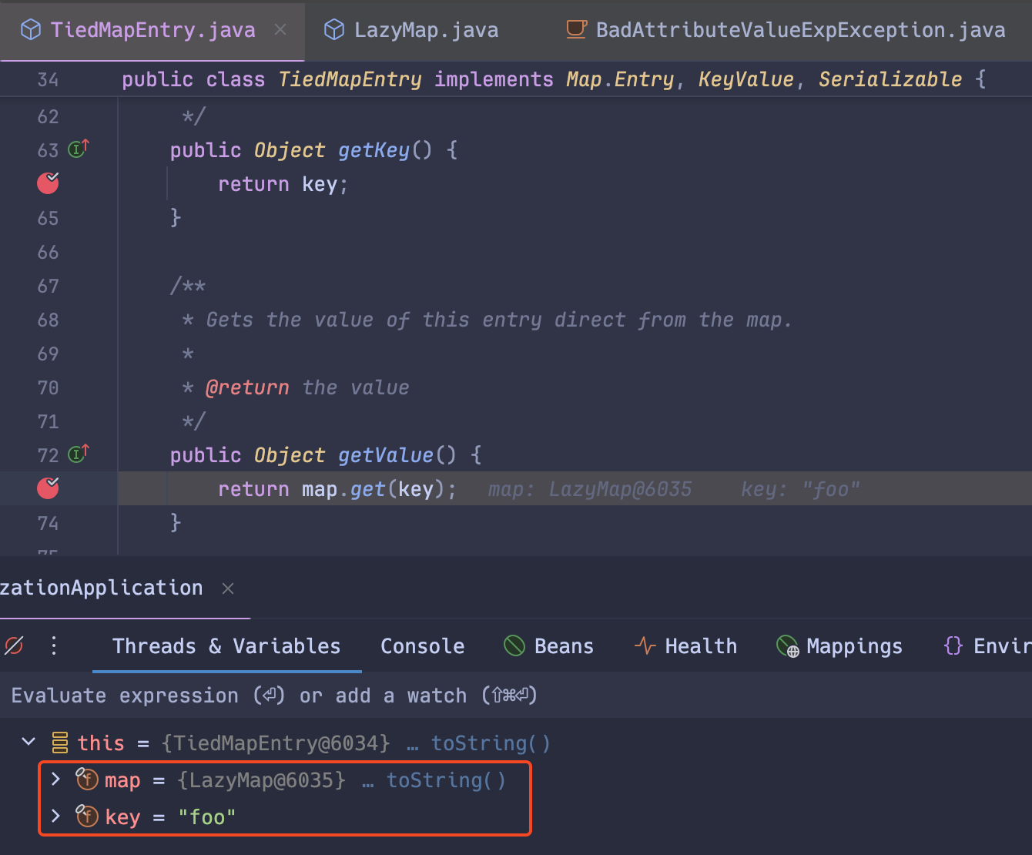1032x855 pixels.
Task: Click the Beans leaf icon
Action: 513,645
